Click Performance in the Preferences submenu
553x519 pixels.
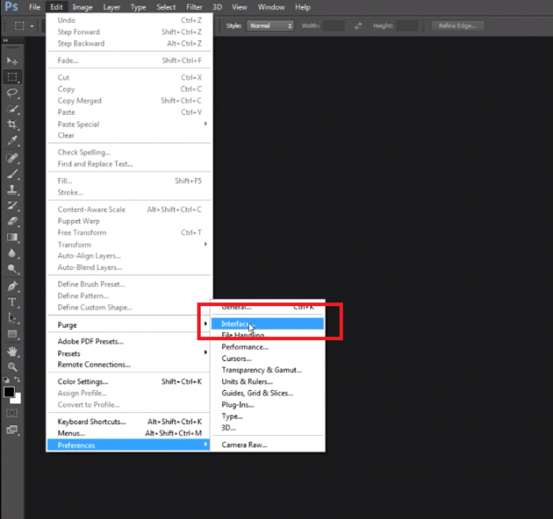[x=244, y=347]
